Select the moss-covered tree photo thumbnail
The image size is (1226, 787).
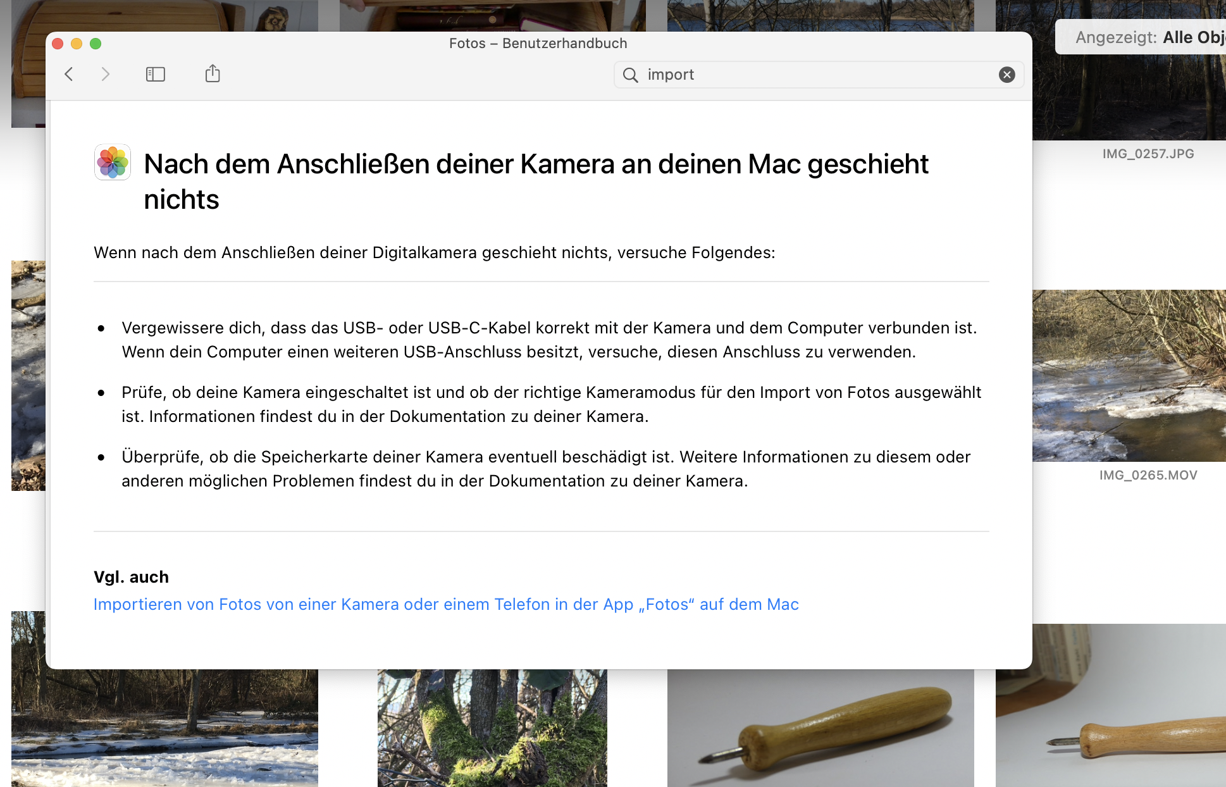(x=492, y=728)
